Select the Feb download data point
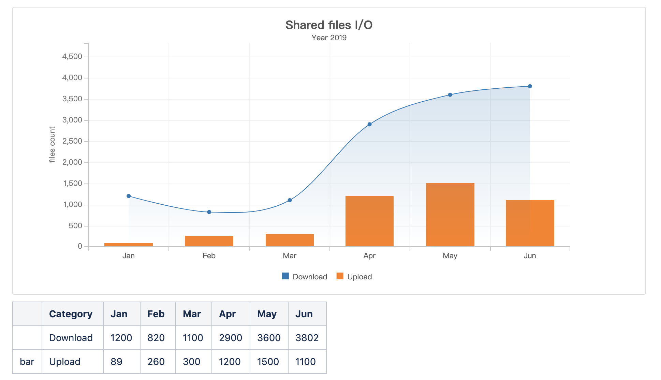Viewport: 661px width, 380px height. (x=209, y=212)
